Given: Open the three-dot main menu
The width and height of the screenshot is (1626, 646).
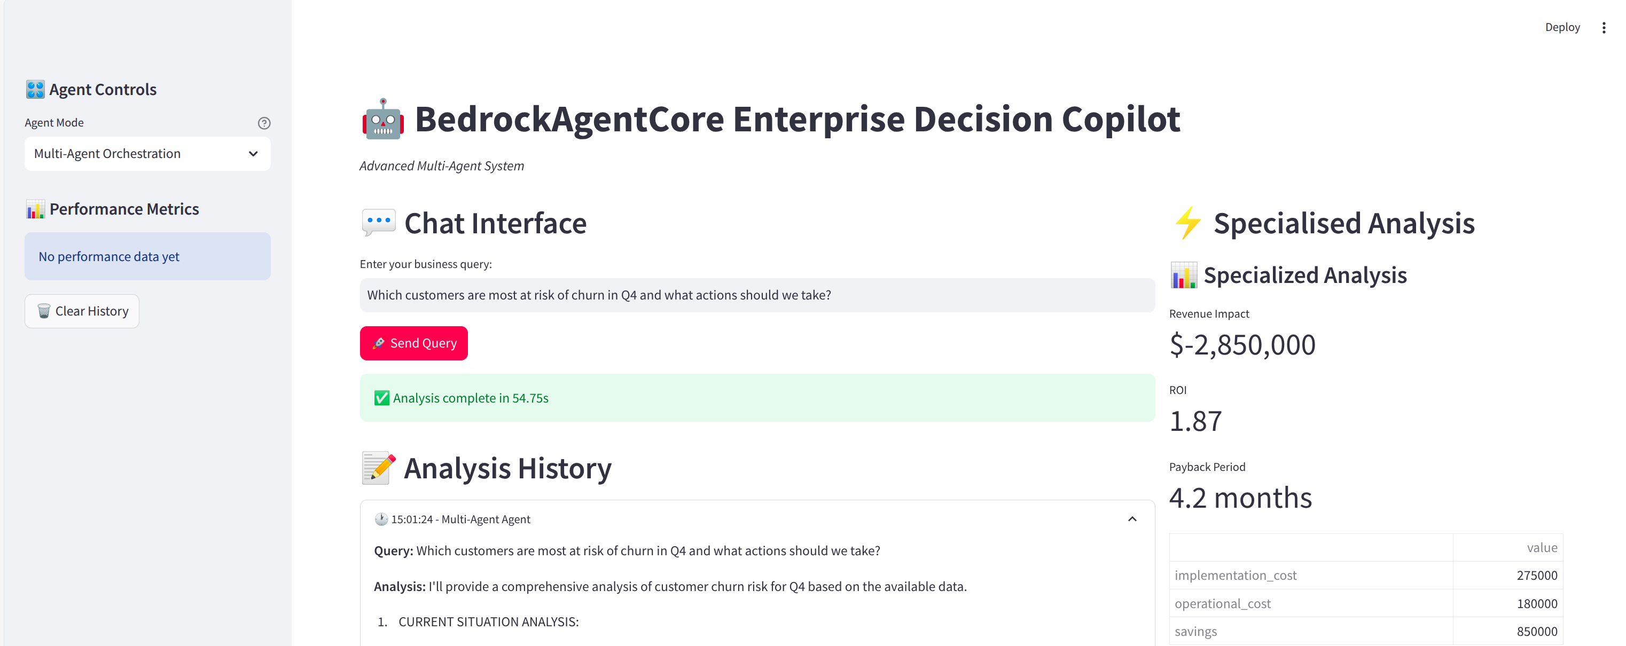Looking at the screenshot, I should point(1603,27).
